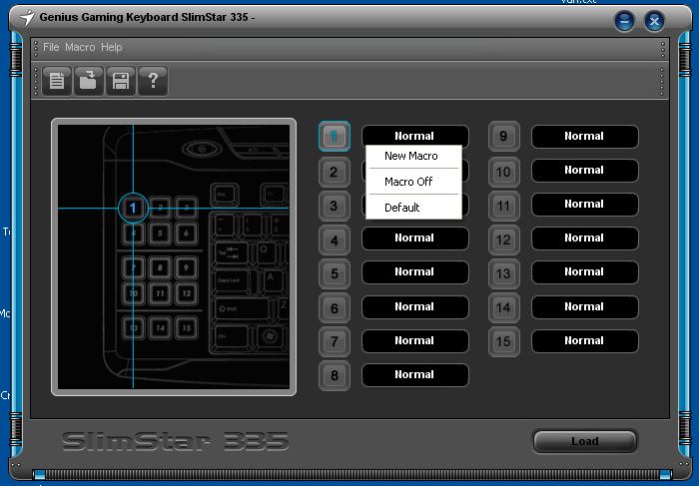Viewport: 699px width, 486px height.
Task: Select Default in the popup menu
Action: (402, 208)
